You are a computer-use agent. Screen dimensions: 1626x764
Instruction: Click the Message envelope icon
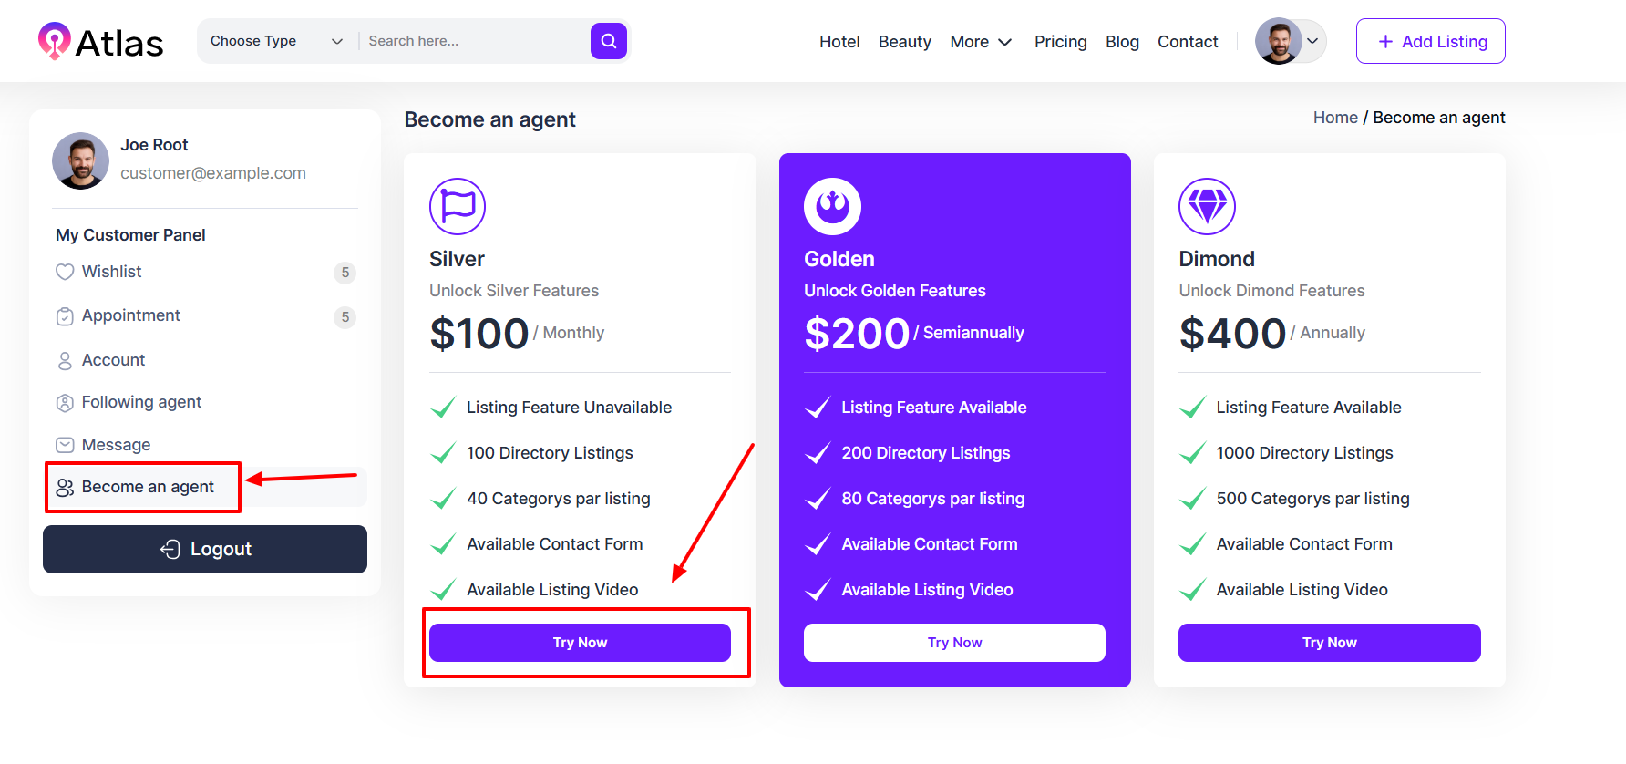click(65, 445)
